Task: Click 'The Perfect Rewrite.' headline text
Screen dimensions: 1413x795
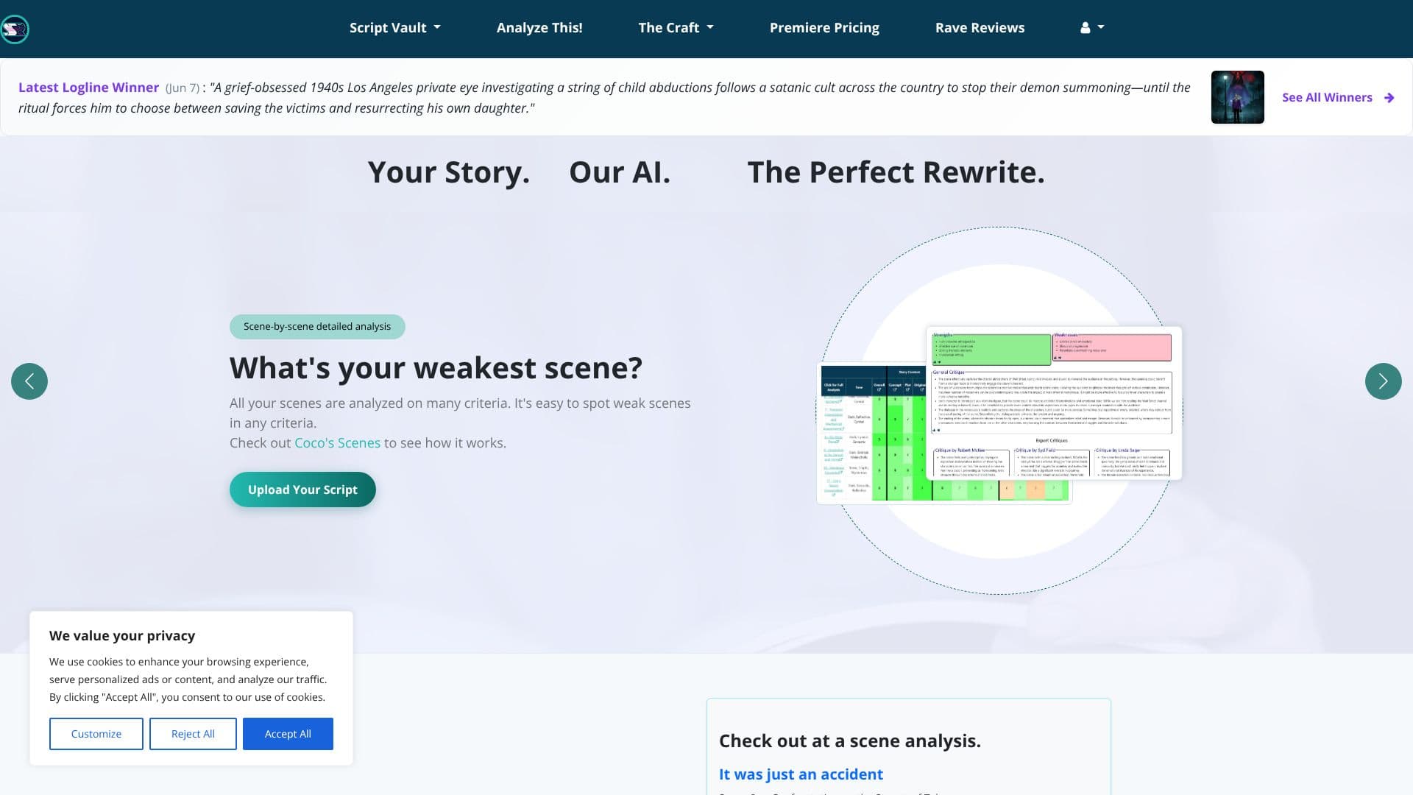Action: click(896, 172)
